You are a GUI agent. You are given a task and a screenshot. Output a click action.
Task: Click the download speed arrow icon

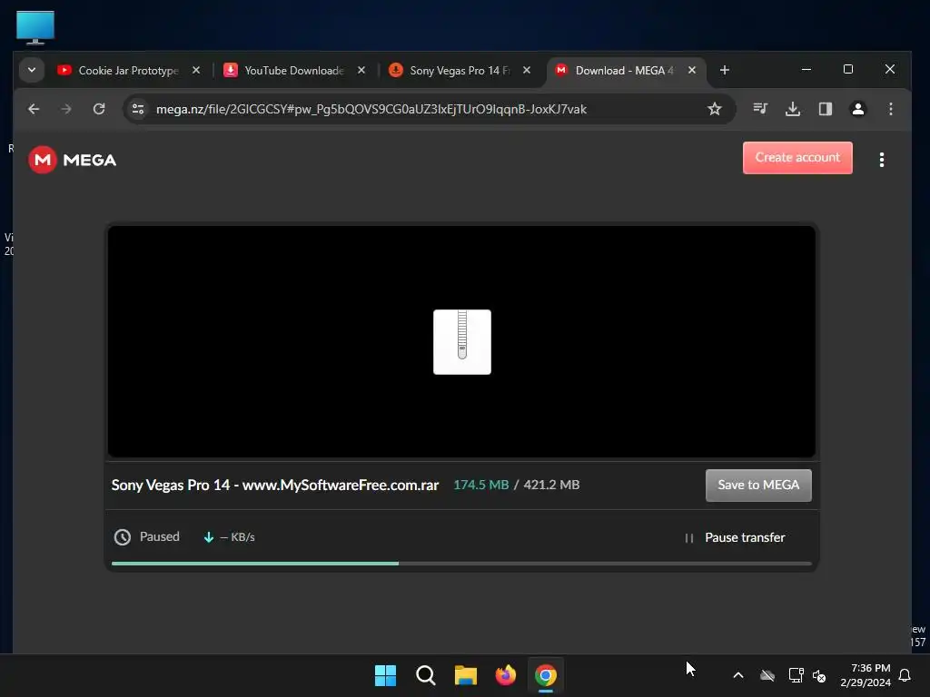[x=209, y=537]
